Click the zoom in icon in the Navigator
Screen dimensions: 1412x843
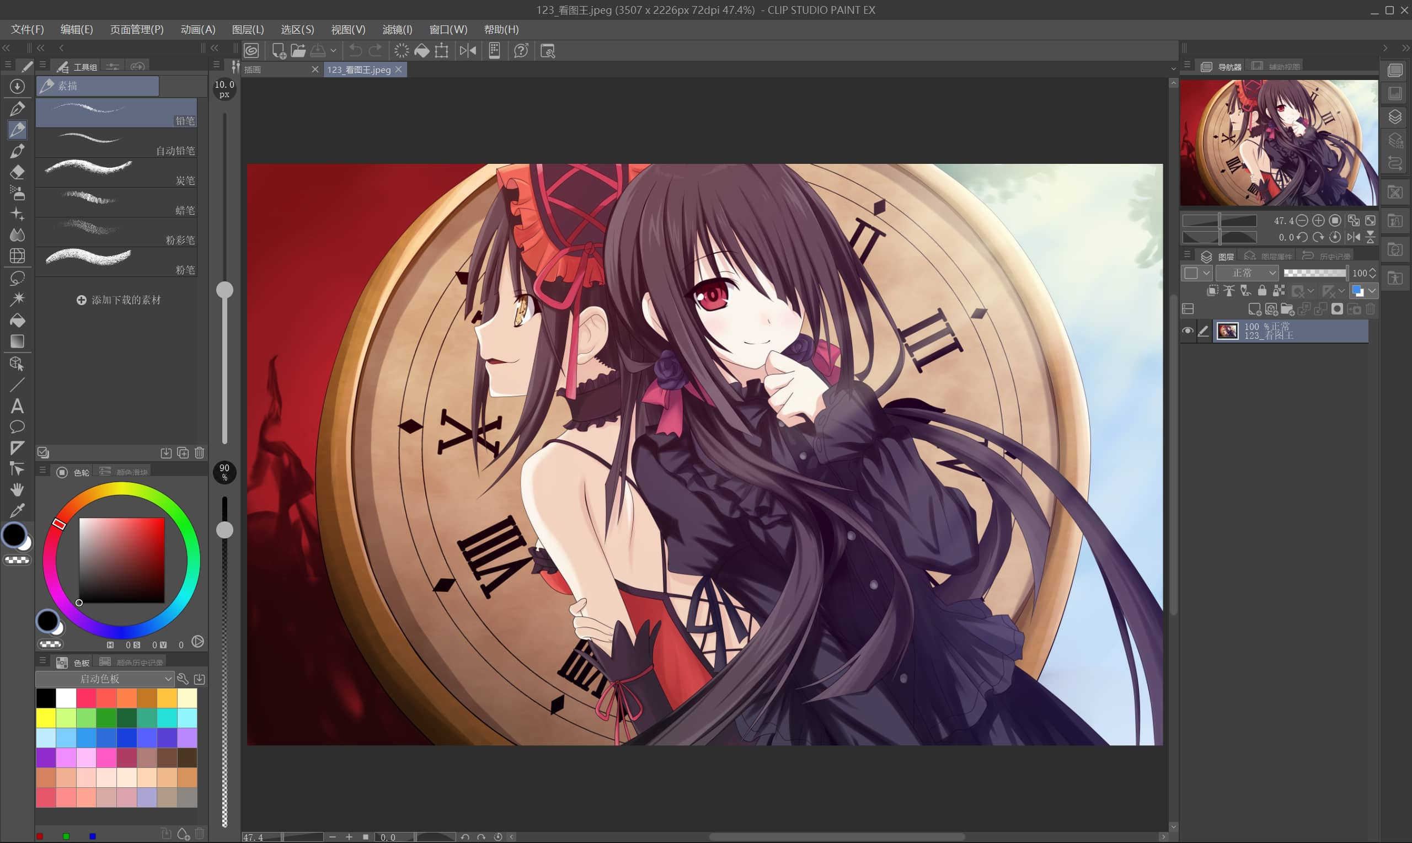pos(1318,221)
